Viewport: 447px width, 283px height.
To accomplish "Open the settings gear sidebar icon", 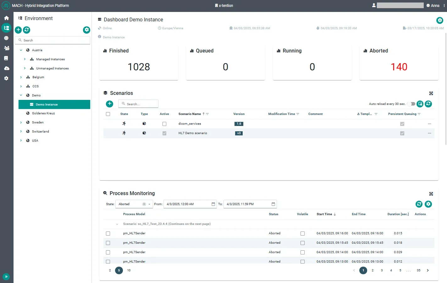I will click(x=6, y=78).
